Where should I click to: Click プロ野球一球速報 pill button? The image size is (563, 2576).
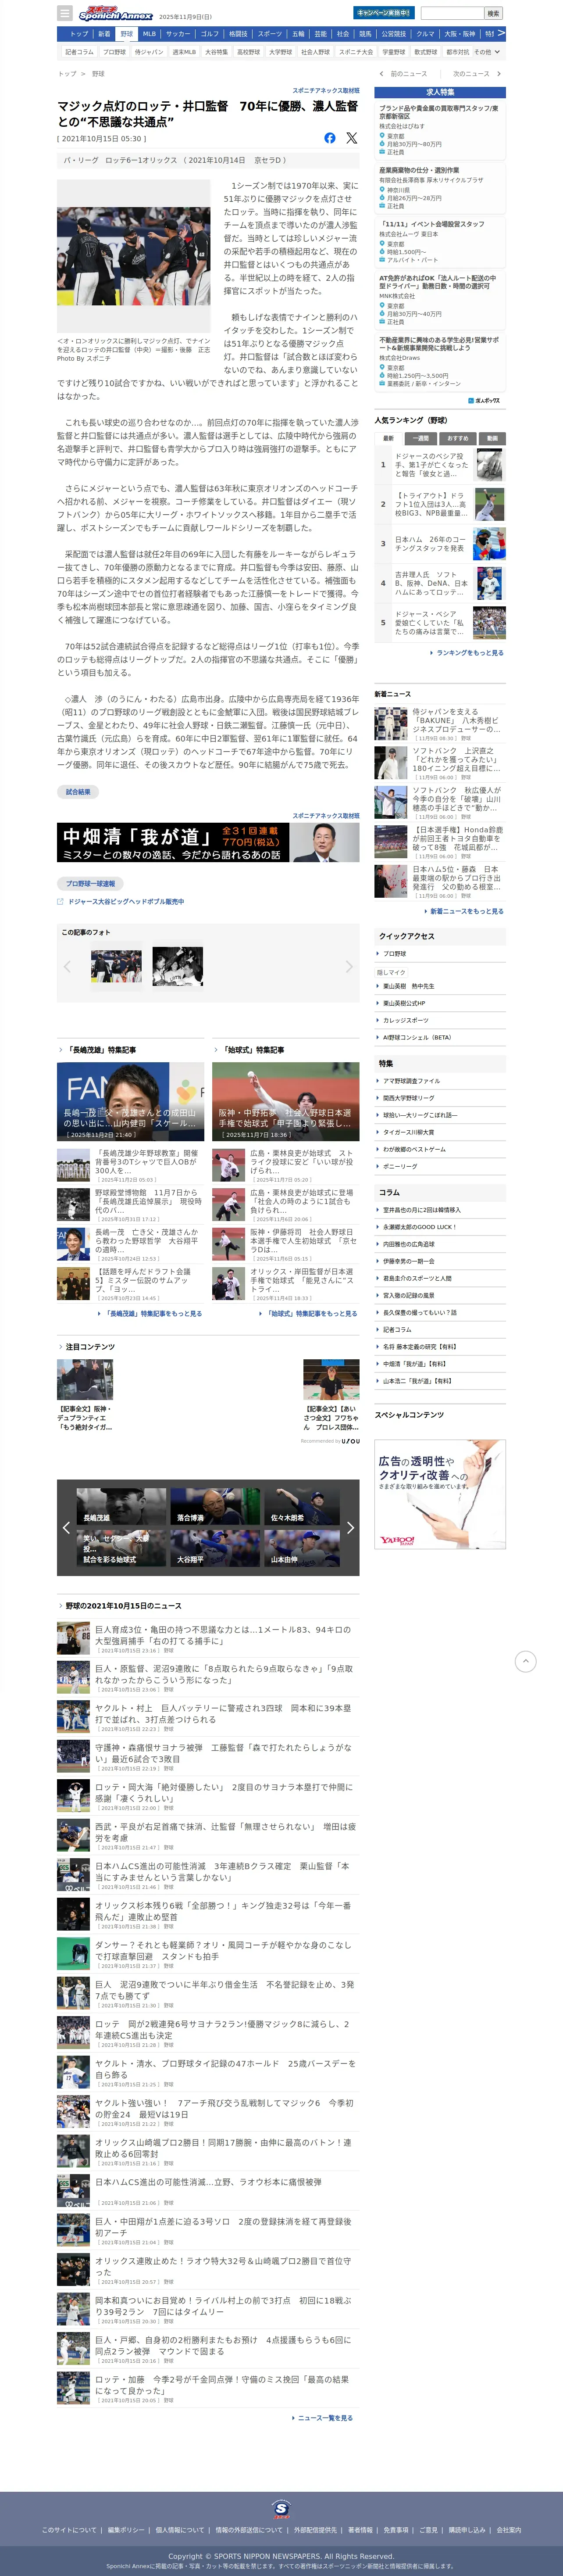(x=90, y=884)
